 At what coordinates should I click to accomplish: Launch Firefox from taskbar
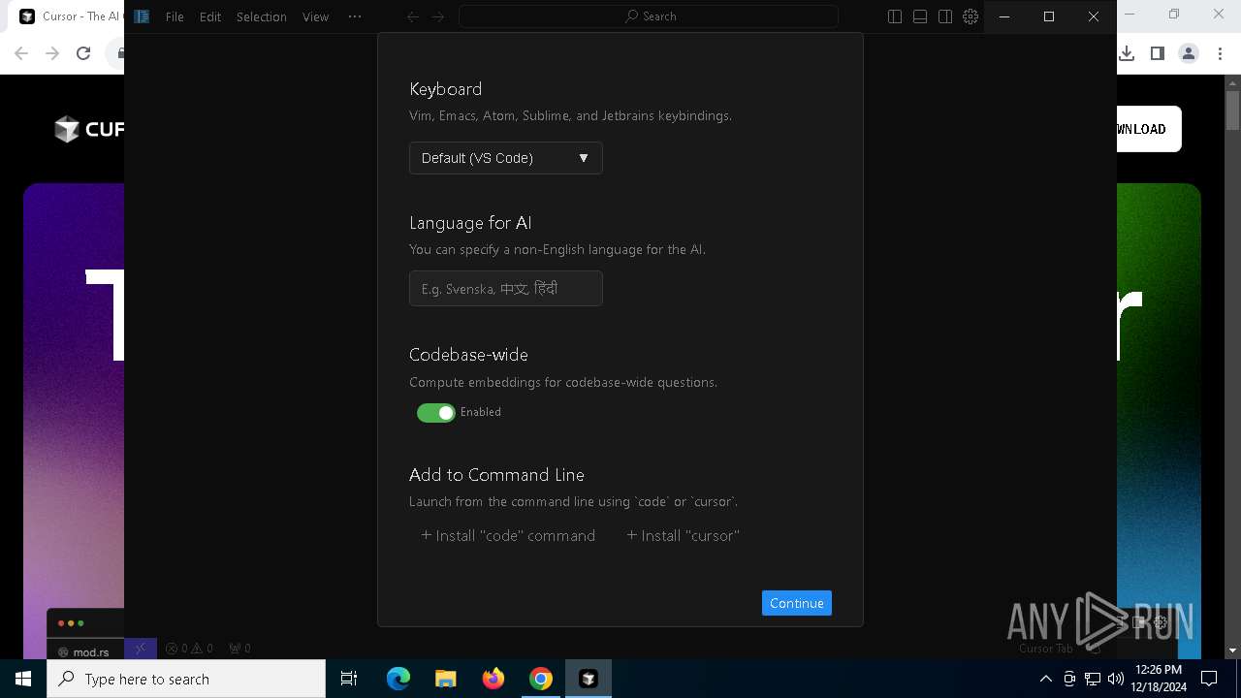493,679
